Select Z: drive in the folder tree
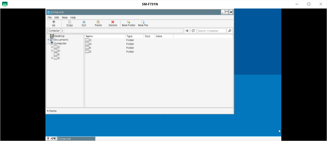This screenshot has width=327, height=141. coord(57,58)
